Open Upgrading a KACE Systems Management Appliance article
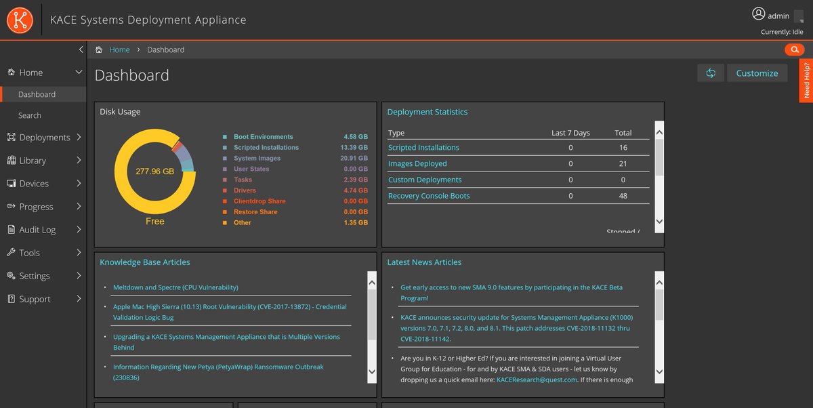Screen dimensions: 813x408 [226, 342]
